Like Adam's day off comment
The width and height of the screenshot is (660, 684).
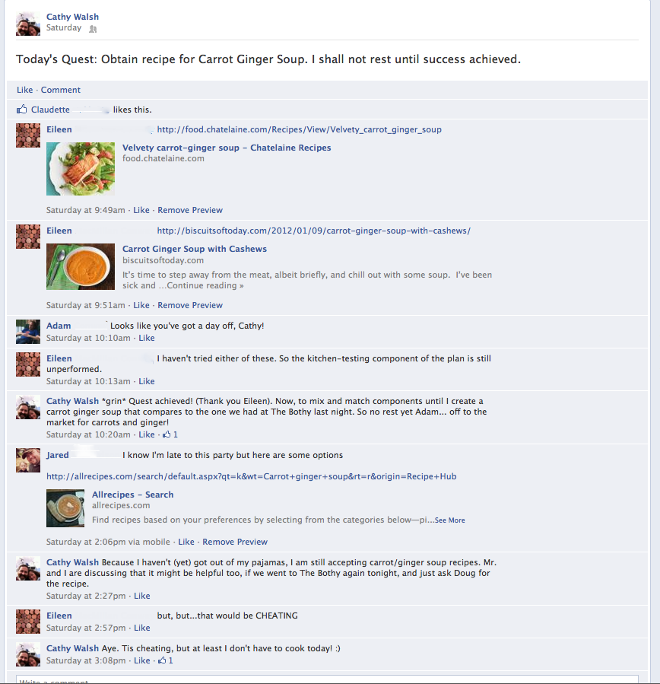pos(147,338)
